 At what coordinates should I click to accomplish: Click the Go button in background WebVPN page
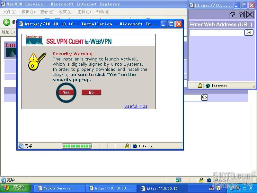(x=204, y=97)
